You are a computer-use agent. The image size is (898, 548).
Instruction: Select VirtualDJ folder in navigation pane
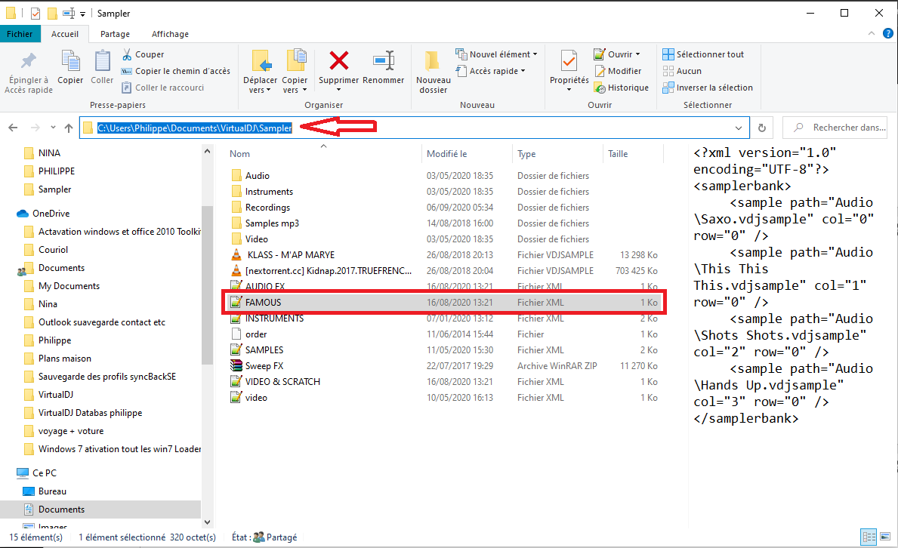56,395
